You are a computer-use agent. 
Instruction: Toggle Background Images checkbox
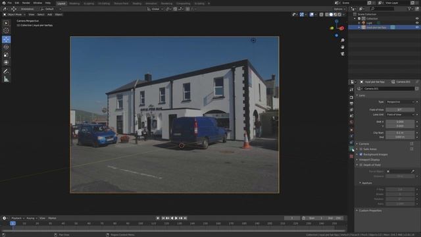[361, 155]
